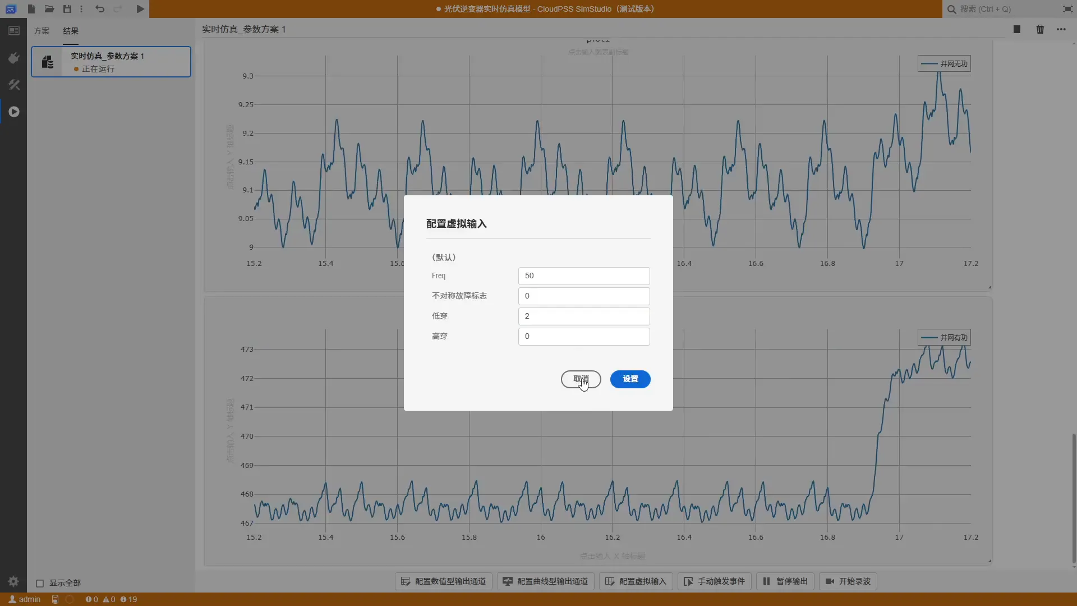
Task: Click 配置虚拟输入 bottom button
Action: pos(636,581)
